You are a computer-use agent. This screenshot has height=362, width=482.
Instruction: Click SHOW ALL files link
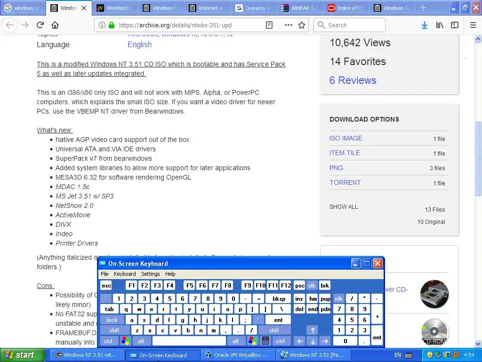coord(344,206)
